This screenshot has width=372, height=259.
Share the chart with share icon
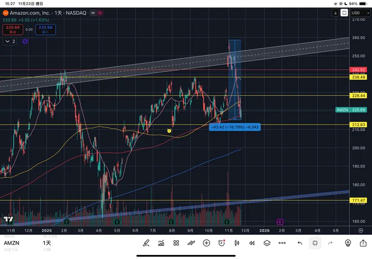[x=363, y=243]
